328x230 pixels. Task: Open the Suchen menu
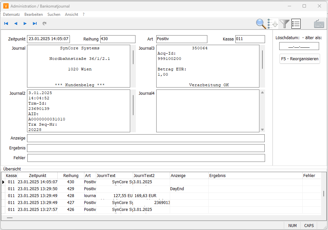tap(54, 14)
